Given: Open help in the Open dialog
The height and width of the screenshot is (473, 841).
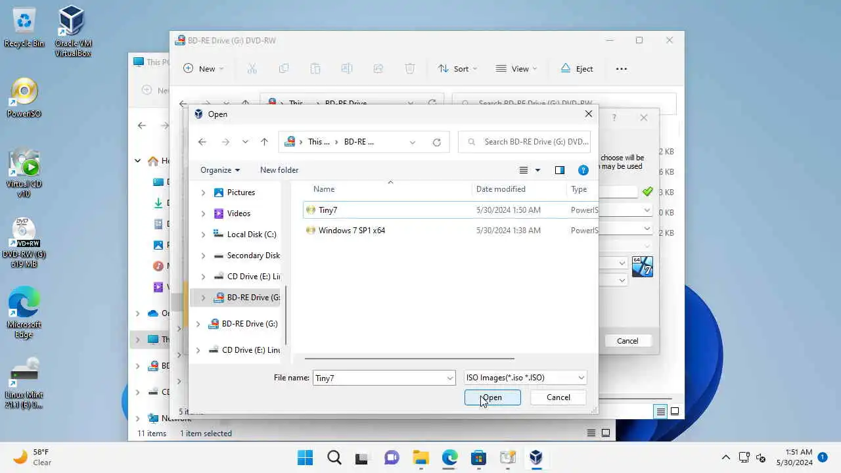Looking at the screenshot, I should click(583, 170).
